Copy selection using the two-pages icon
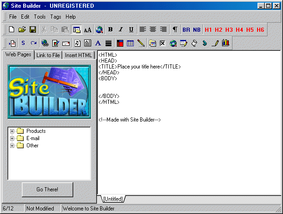This screenshot has width=283, height=214. click(x=54, y=29)
